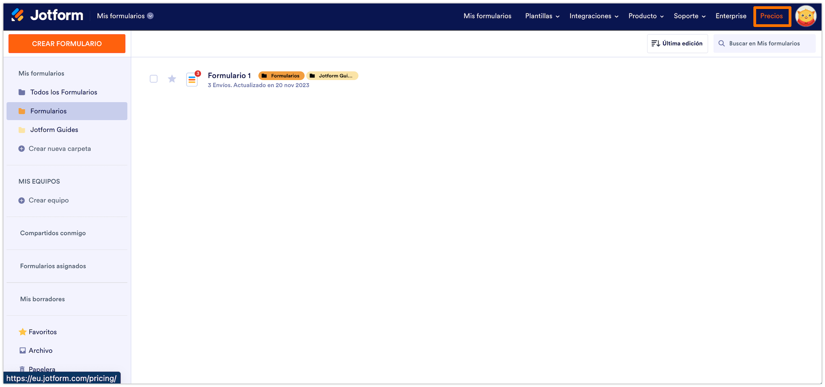Go to the Precios page
The width and height of the screenshot is (825, 387).
(x=771, y=16)
